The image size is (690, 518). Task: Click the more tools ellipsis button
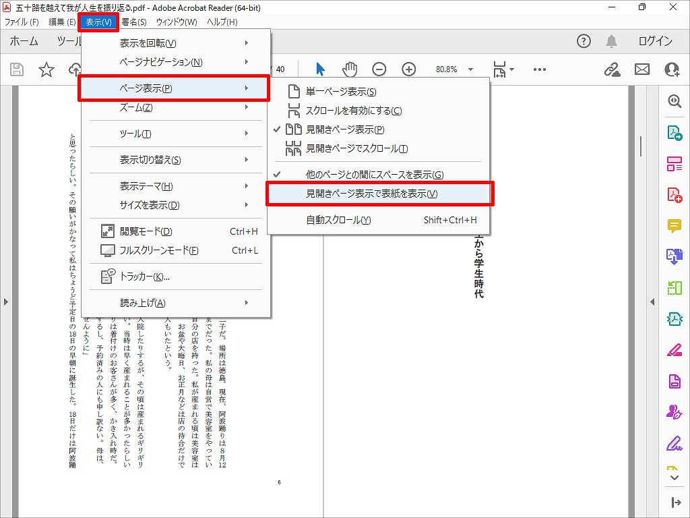pyautogui.click(x=539, y=69)
